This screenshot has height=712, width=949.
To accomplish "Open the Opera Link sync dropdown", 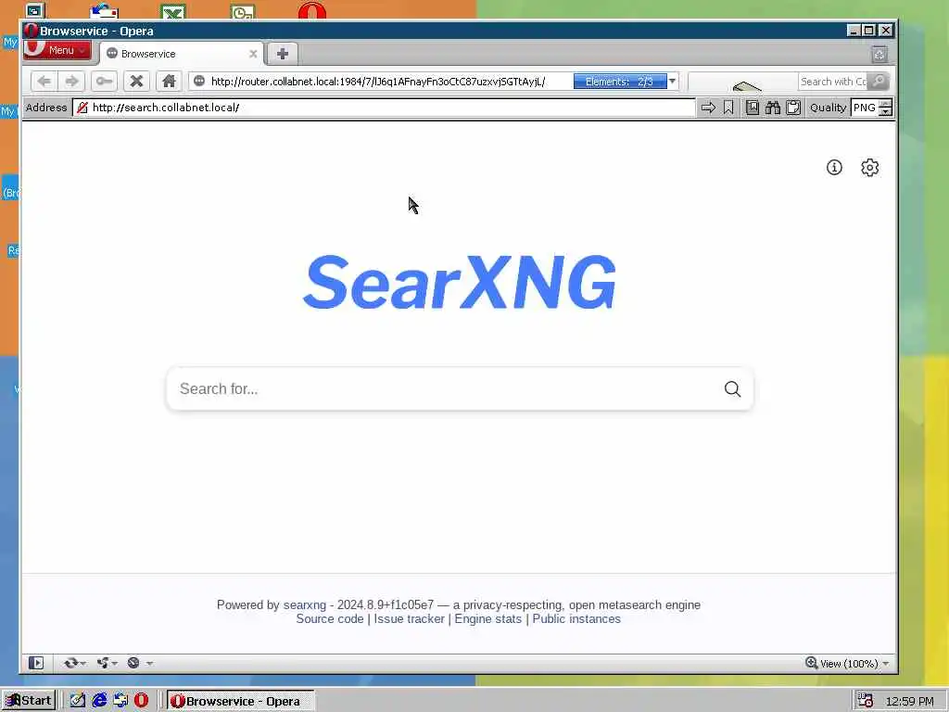I will click(x=74, y=663).
